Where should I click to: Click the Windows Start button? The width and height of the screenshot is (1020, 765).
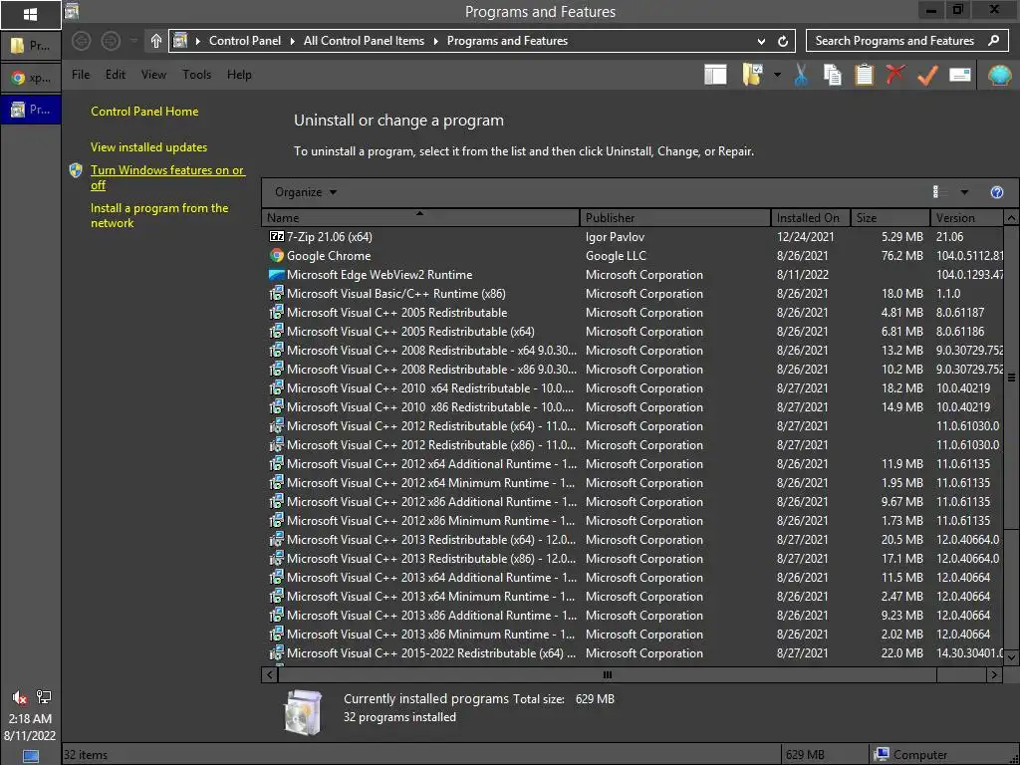31,14
